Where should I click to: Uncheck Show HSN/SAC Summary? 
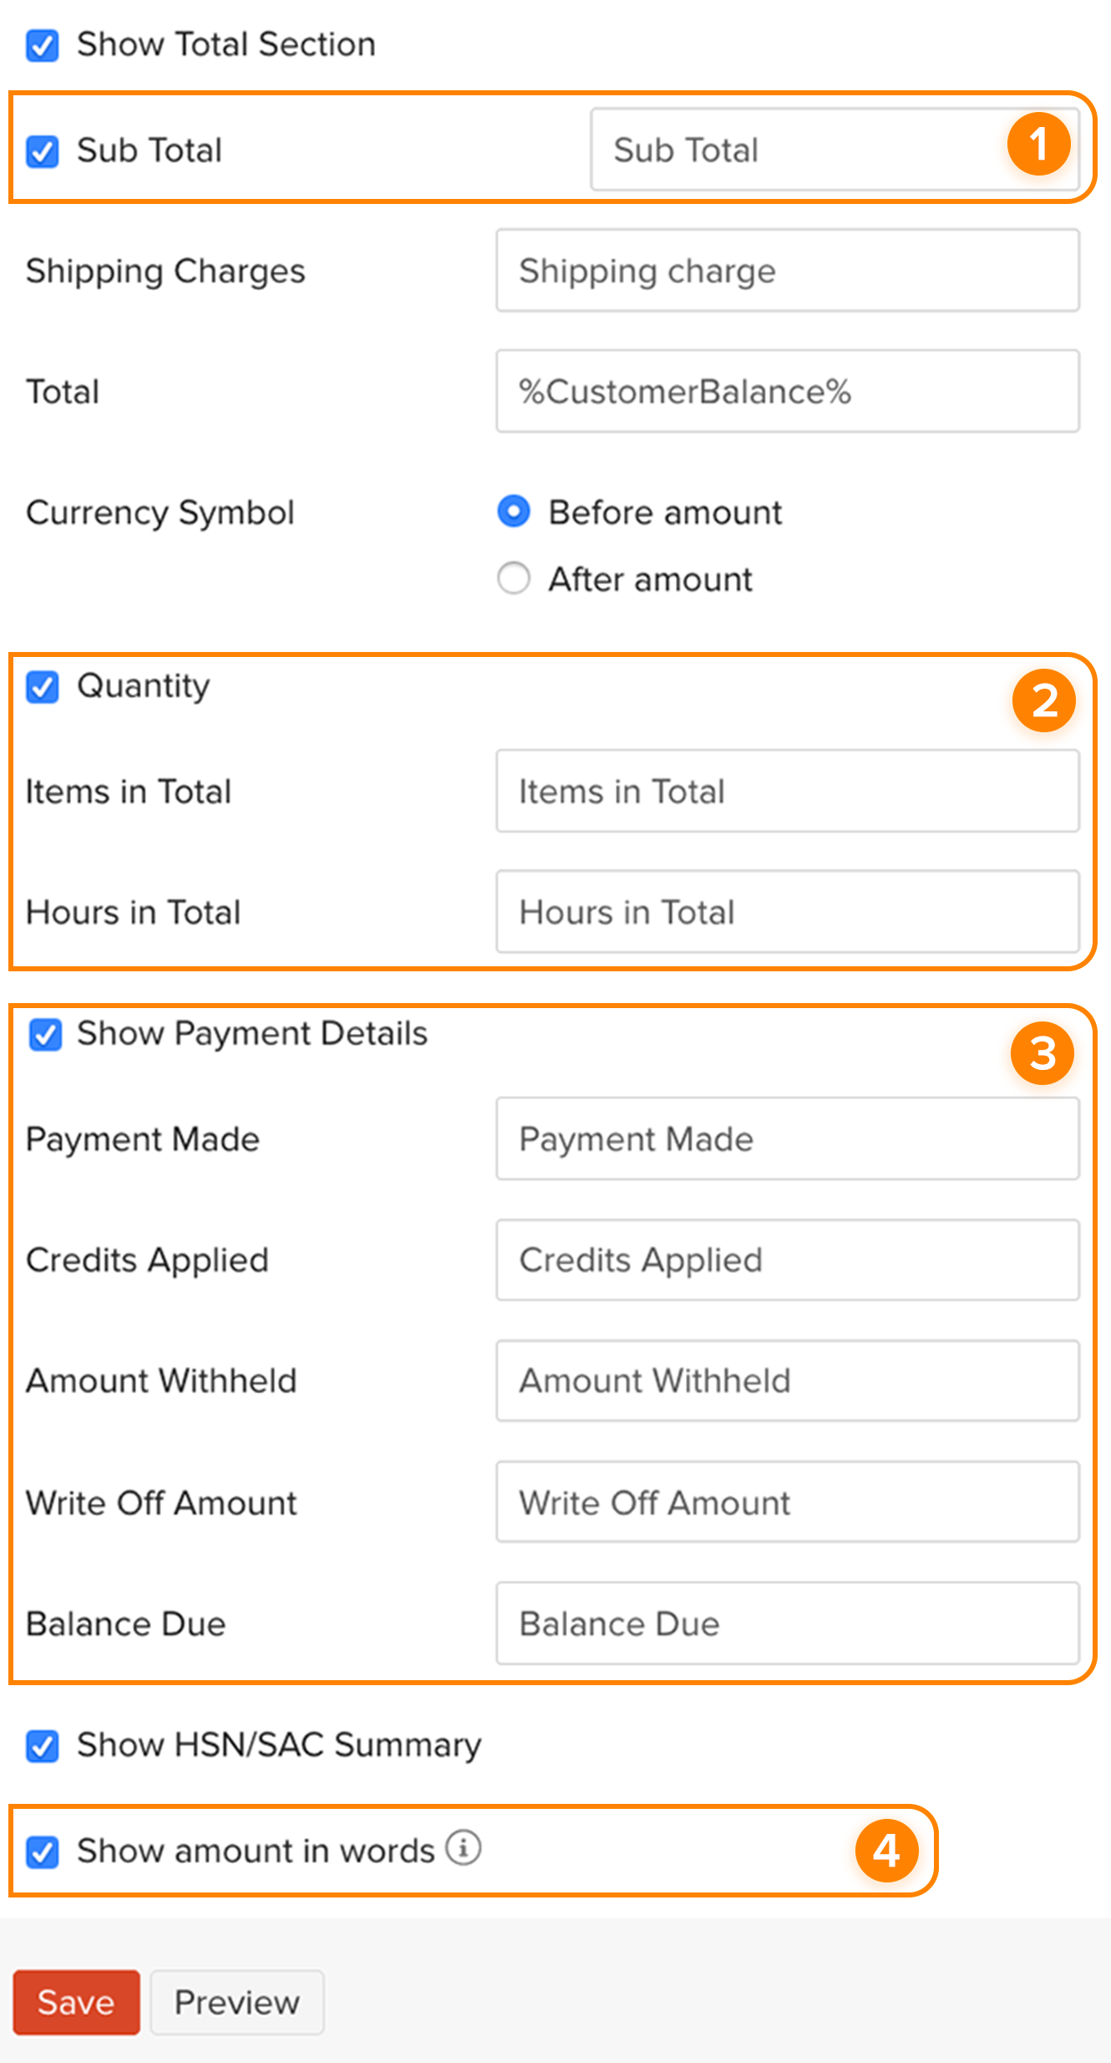click(x=42, y=1746)
